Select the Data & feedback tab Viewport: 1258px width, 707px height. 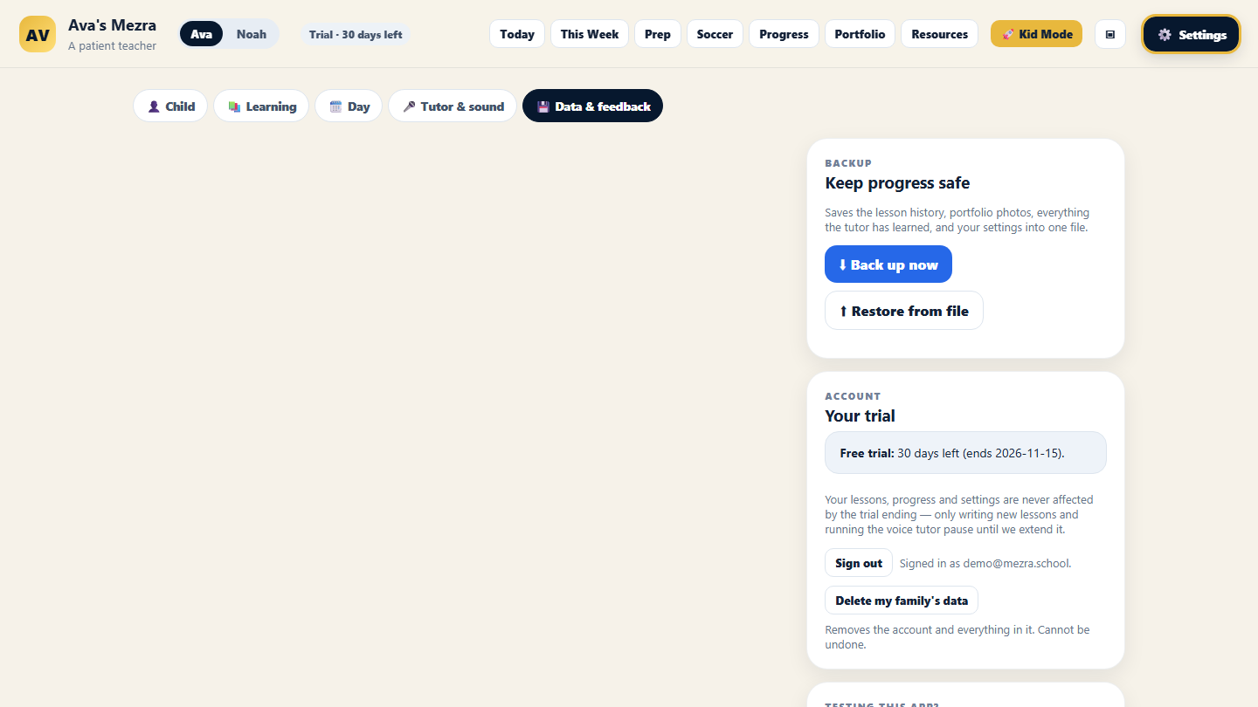tap(592, 106)
